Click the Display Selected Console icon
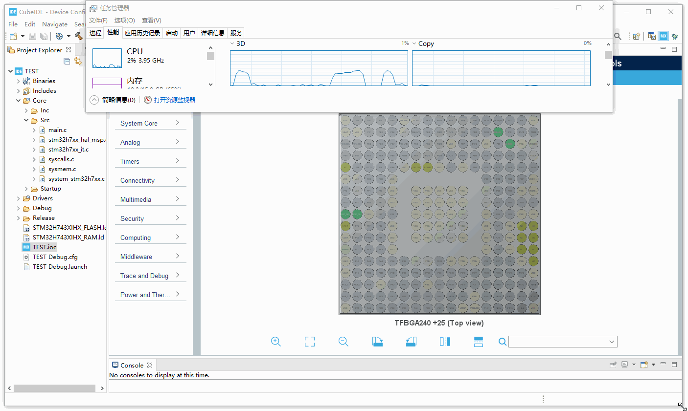This screenshot has width=688, height=411. 625,365
